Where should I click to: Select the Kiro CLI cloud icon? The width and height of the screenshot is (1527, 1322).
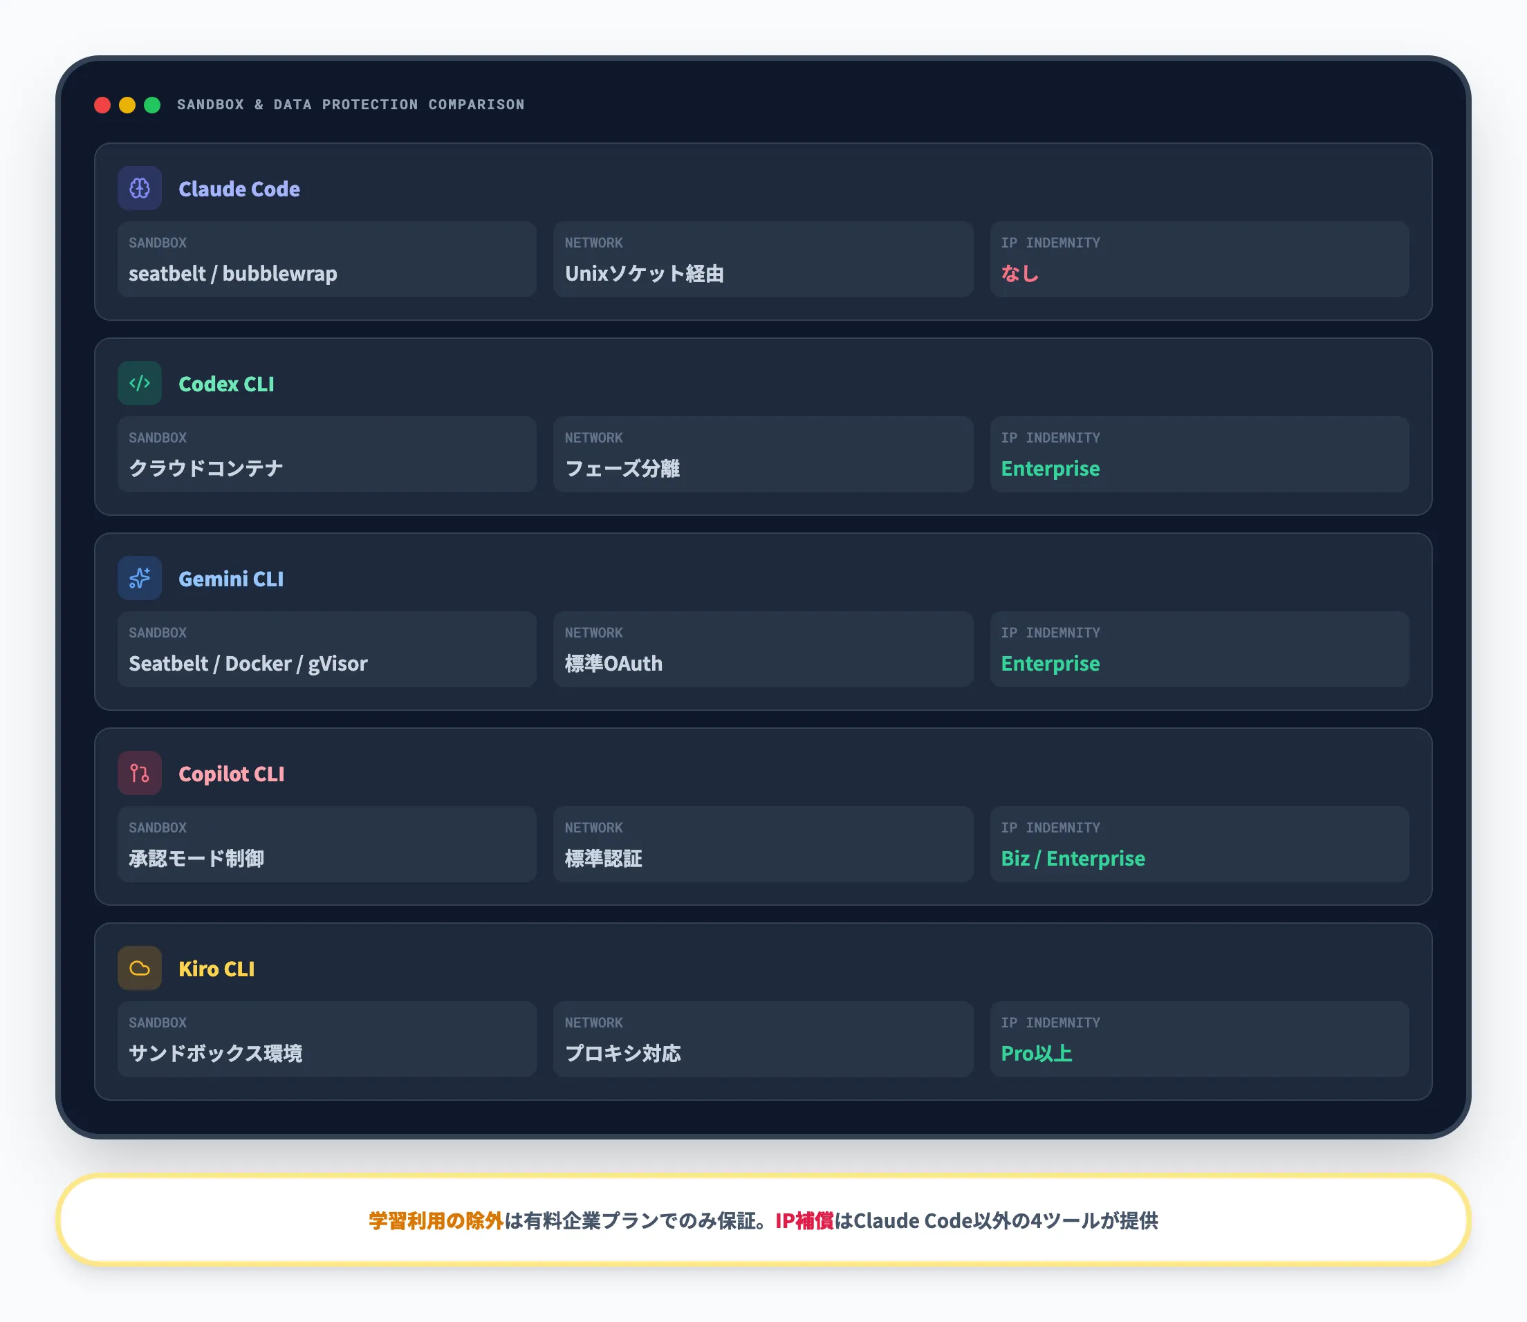tap(140, 968)
